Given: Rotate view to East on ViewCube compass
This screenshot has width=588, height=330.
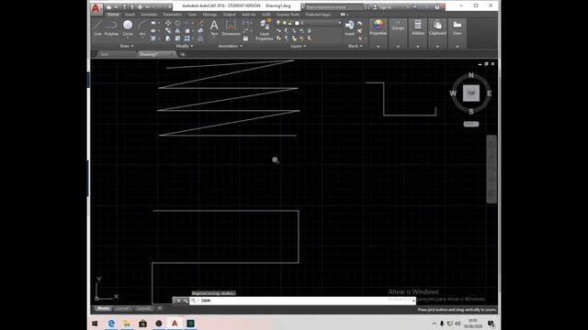Looking at the screenshot, I should click(489, 93).
